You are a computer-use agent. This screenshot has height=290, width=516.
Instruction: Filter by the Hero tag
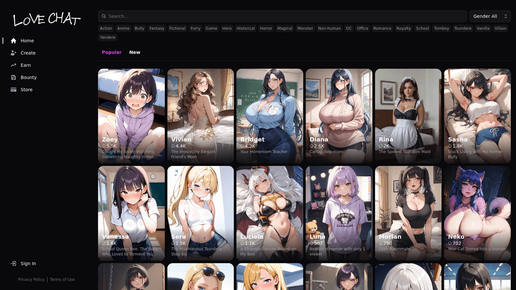(x=227, y=28)
